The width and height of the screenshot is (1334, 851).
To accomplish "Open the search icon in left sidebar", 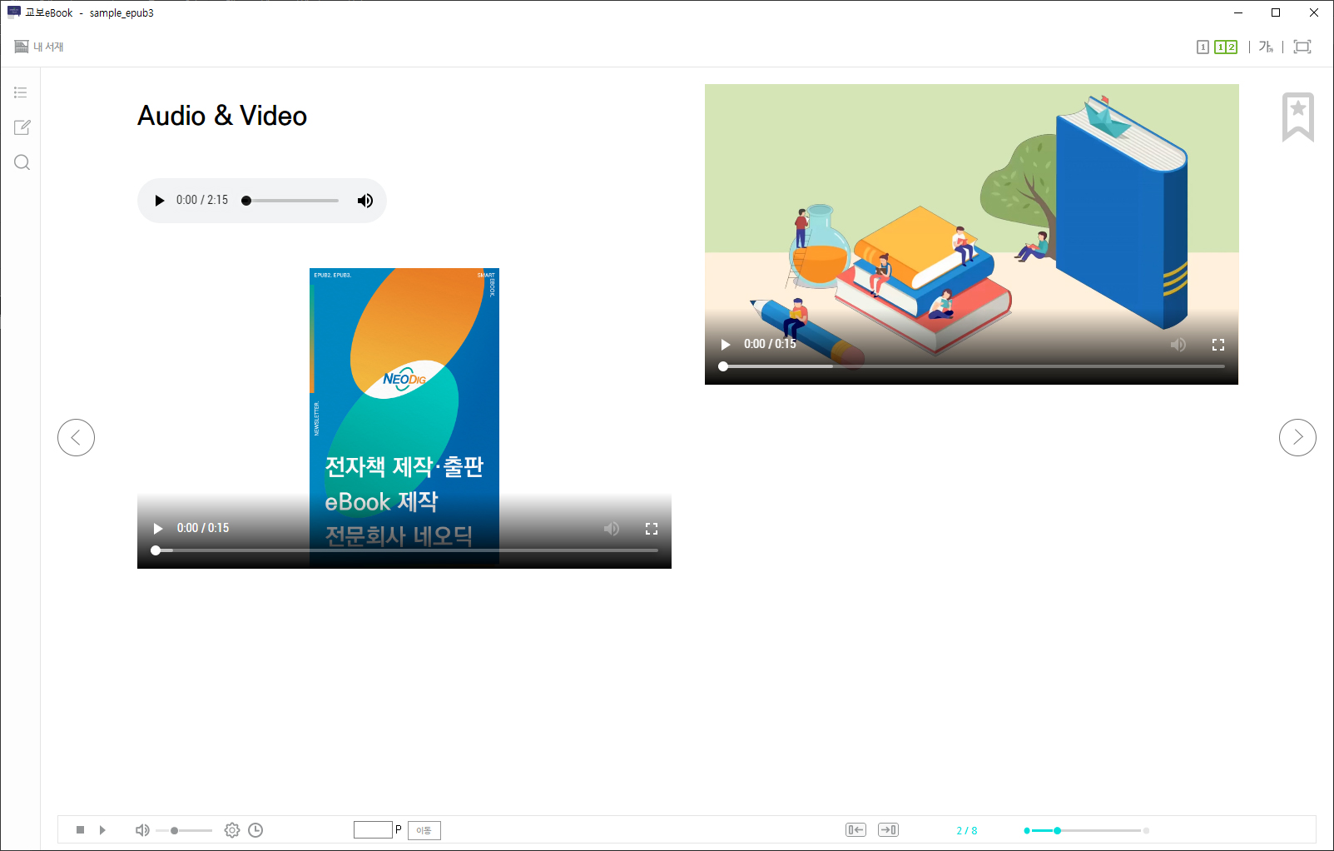I will (22, 162).
